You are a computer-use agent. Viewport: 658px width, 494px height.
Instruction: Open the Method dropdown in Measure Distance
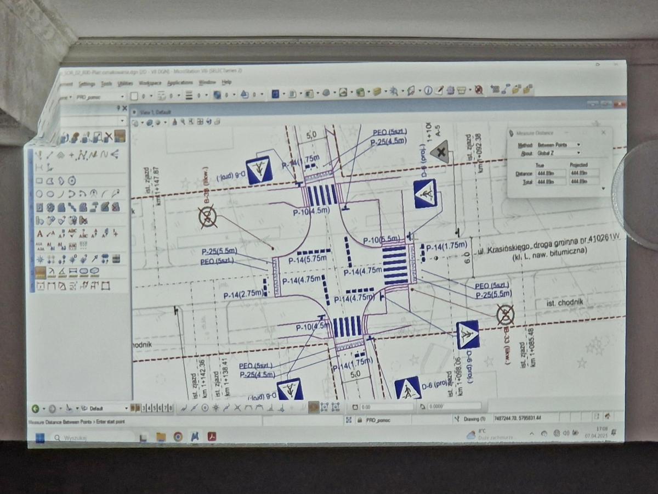click(559, 145)
